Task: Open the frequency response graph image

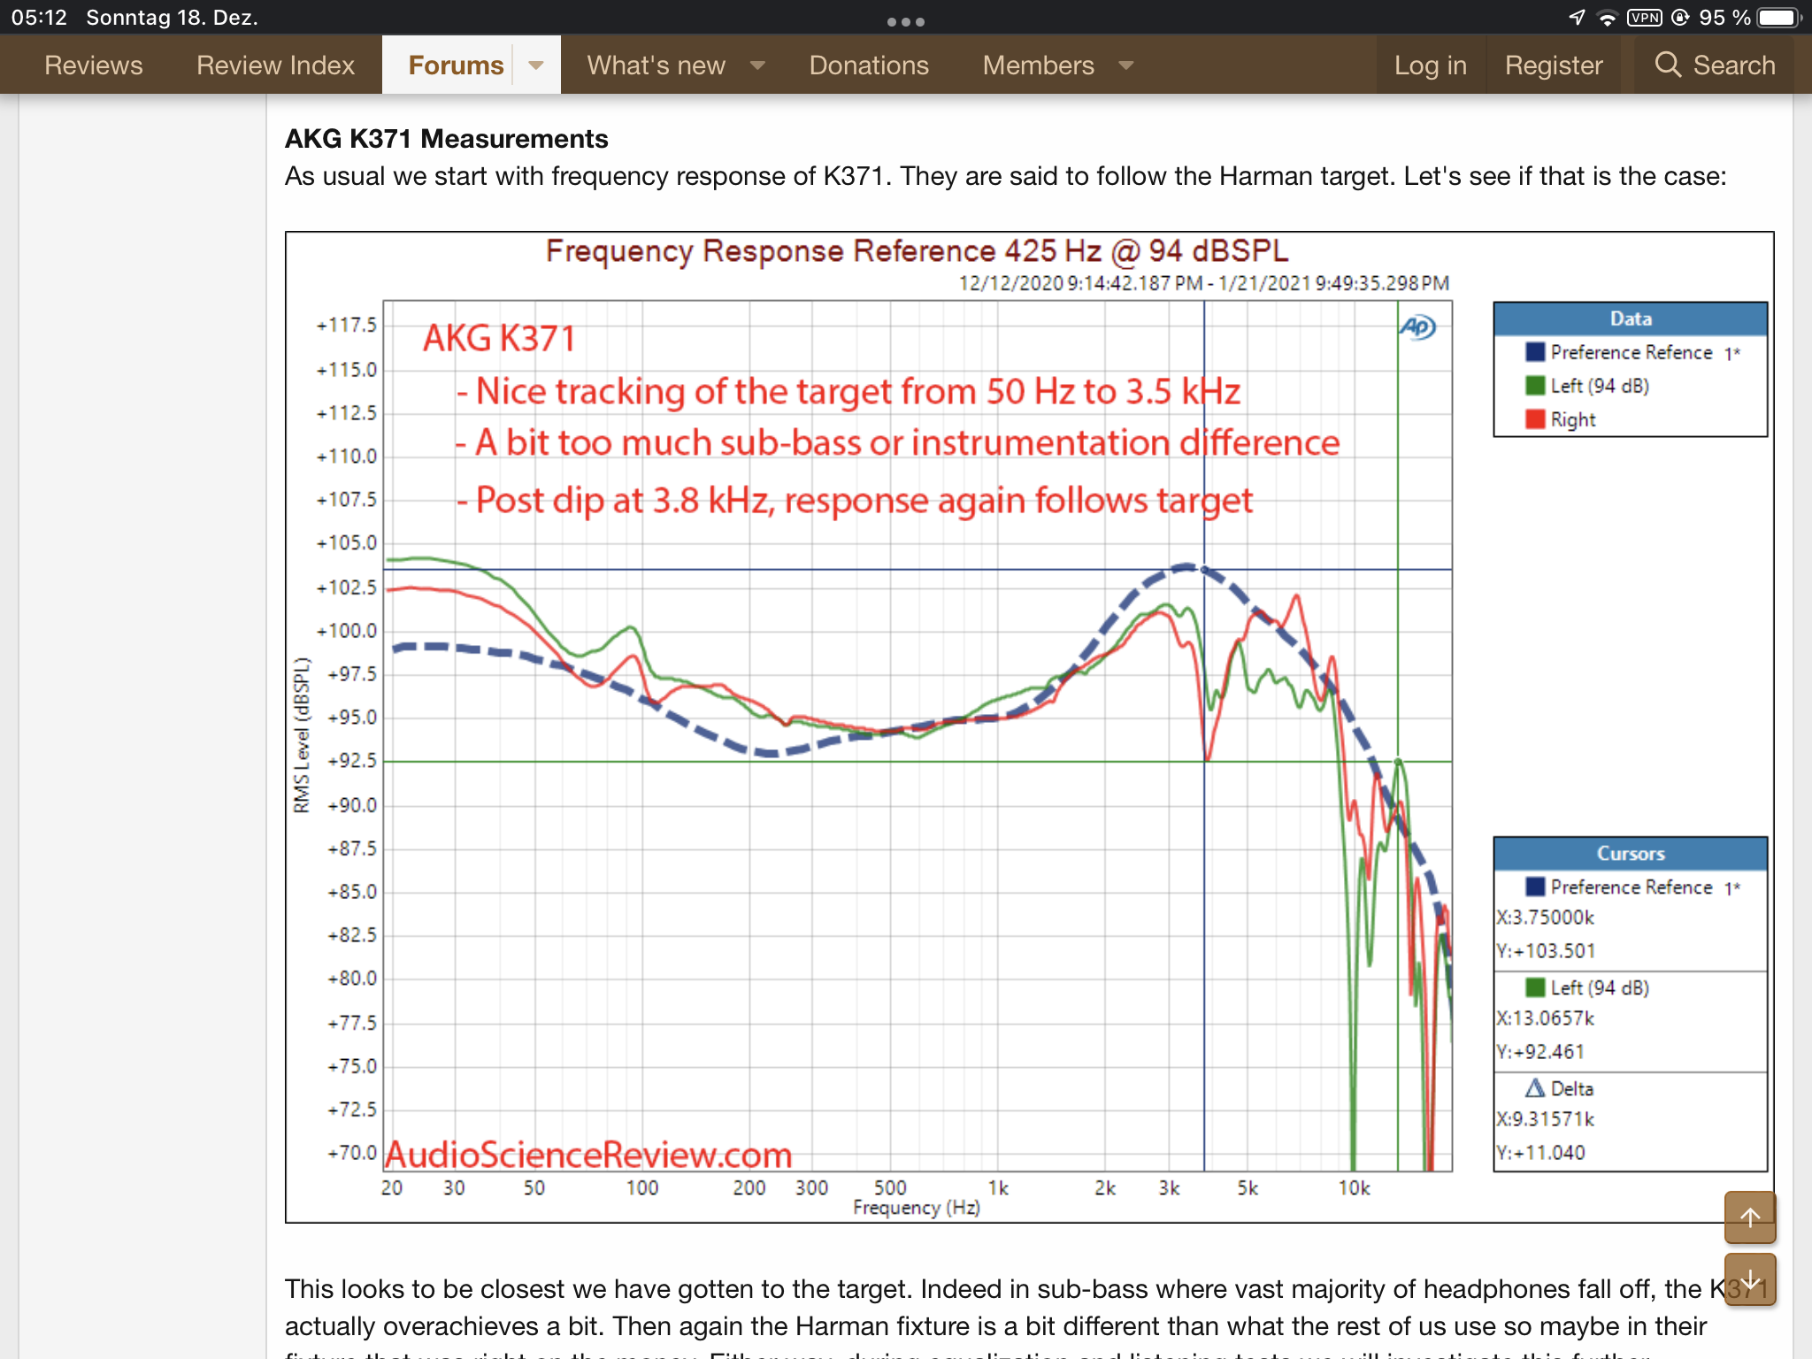Action: pyautogui.click(x=1029, y=727)
